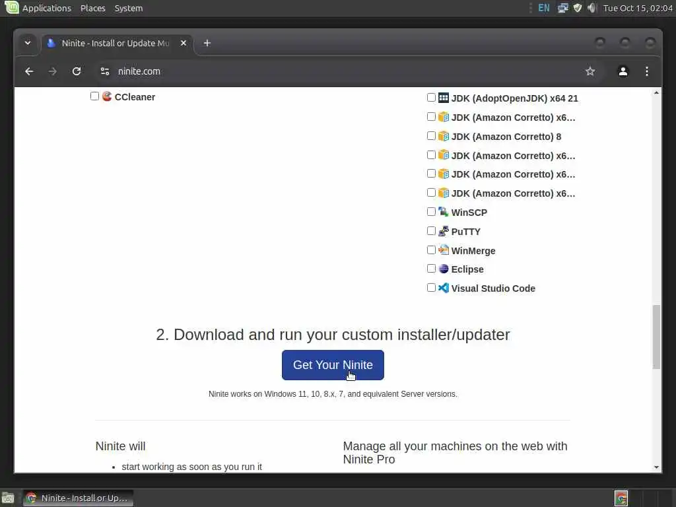Open the Chrome profile icon
Image resolution: width=676 pixels, height=507 pixels.
[x=623, y=71]
